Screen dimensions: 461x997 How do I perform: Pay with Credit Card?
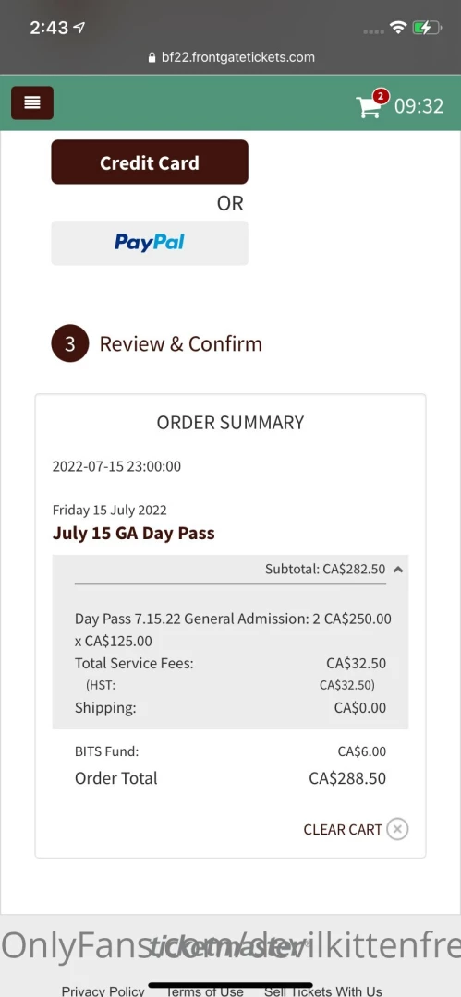(x=150, y=162)
